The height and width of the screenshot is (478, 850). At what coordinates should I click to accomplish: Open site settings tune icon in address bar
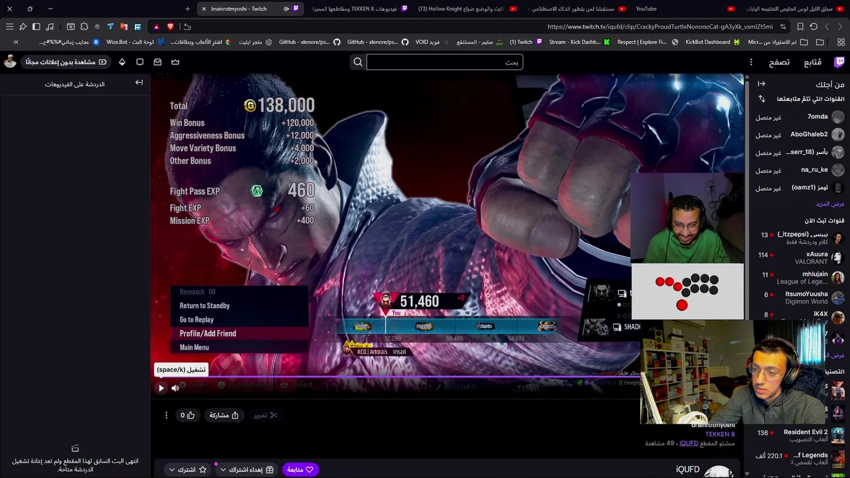pos(784,27)
